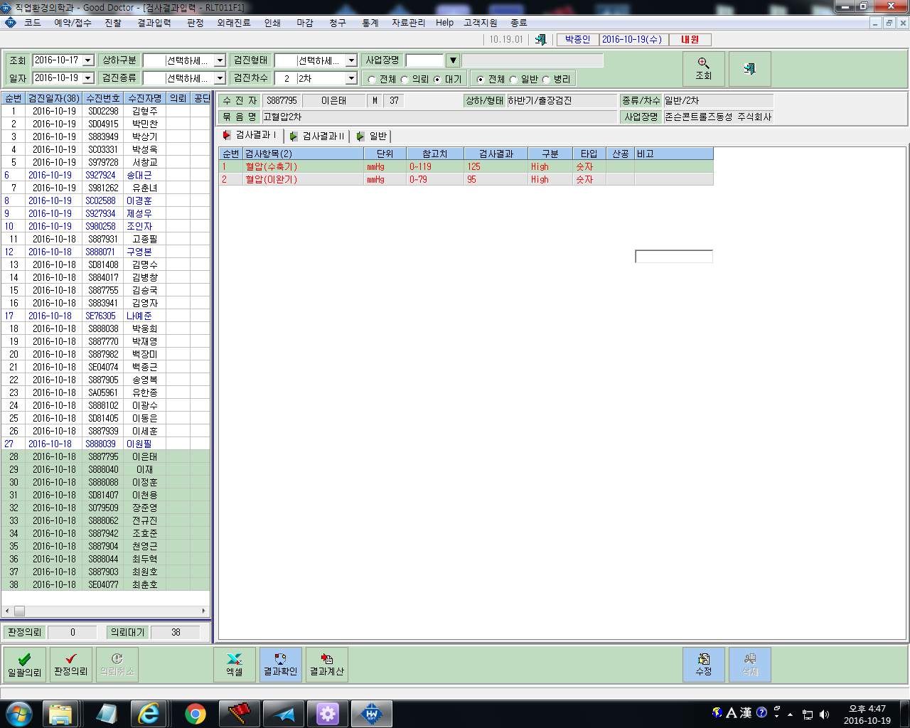Open the 결과입력 menu
Viewport: 910px width, 728px height.
(x=154, y=23)
